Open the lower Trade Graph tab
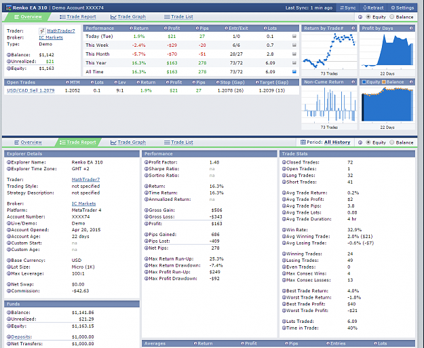This screenshot has height=348, width=424. coord(128,142)
